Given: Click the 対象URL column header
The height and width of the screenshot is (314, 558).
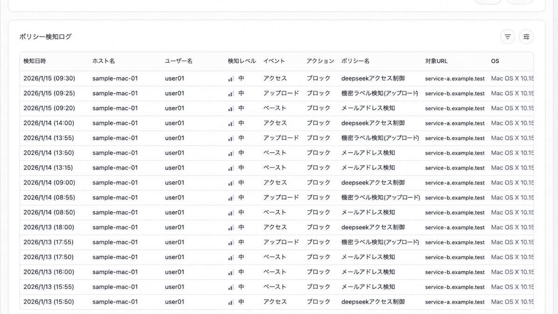Looking at the screenshot, I should point(436,61).
